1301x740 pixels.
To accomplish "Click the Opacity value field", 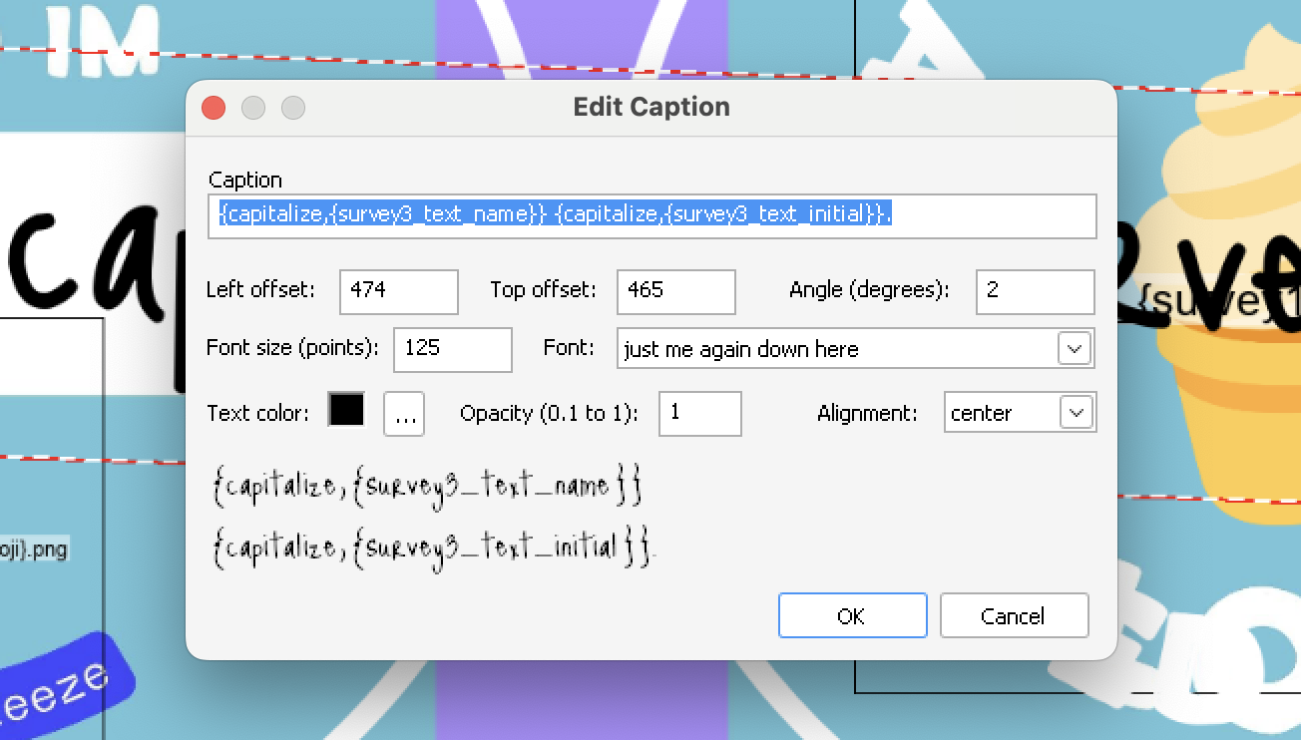I will point(699,414).
